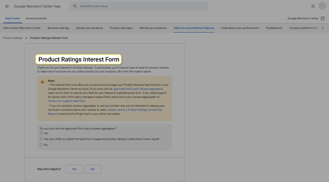
Task: Click the external link icon beside Google Merchant Center
Action: tap(323, 18)
